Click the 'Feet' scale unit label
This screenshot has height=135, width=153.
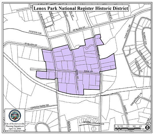click(x=143, y=129)
